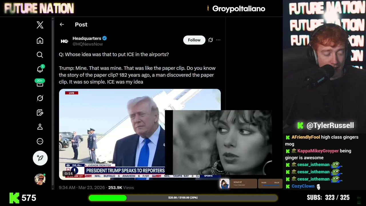This screenshot has width=366, height=206.
Task: Click the 'Kind Of' now-playing track title
Action: coord(238,182)
